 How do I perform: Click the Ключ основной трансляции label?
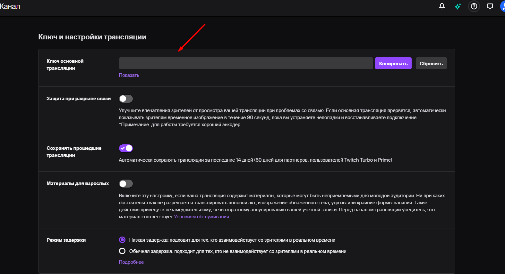65,65
